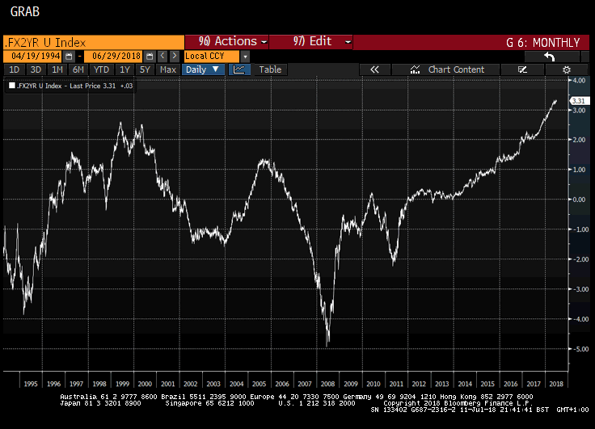Click the 1999 label on time axis
This screenshot has height=429, width=595.
coord(122,384)
